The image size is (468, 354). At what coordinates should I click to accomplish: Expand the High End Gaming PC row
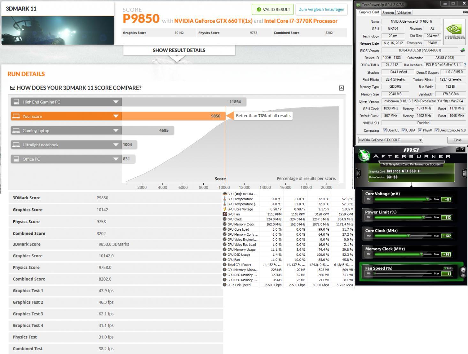click(x=116, y=102)
